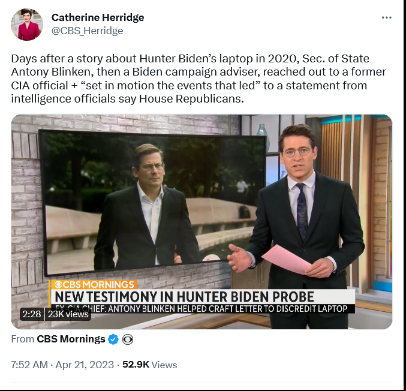Click the 2:28 video duration badge

point(32,314)
